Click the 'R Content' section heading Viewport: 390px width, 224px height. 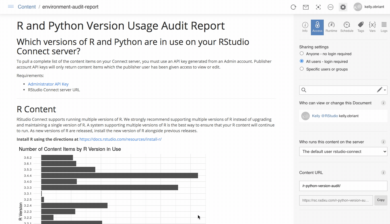click(36, 109)
